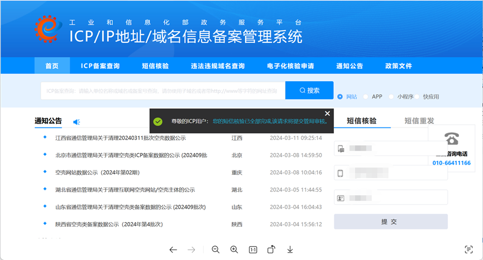The image size is (483, 260).
Task: Click the ICP/IP地址/域名信息备案管理系统 title
Action: click(x=186, y=36)
